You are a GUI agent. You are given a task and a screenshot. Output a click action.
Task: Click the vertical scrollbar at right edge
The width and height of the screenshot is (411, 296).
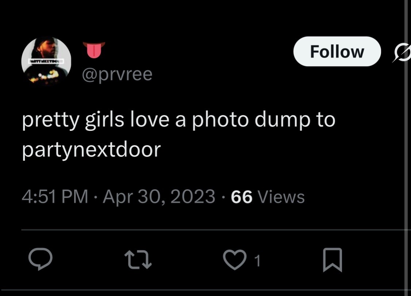[406, 148]
